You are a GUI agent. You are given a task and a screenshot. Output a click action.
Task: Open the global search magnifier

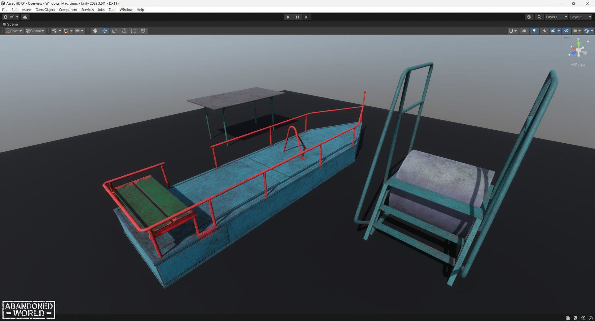point(539,17)
